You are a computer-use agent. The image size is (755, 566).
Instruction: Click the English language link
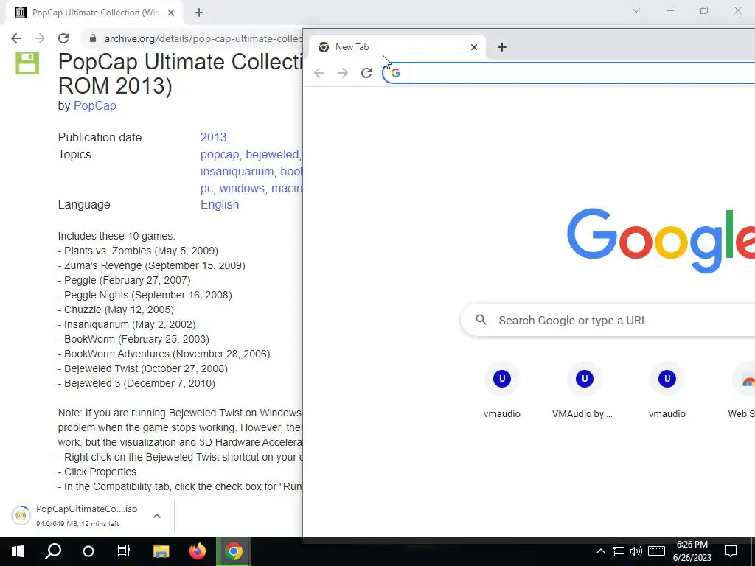coord(220,205)
